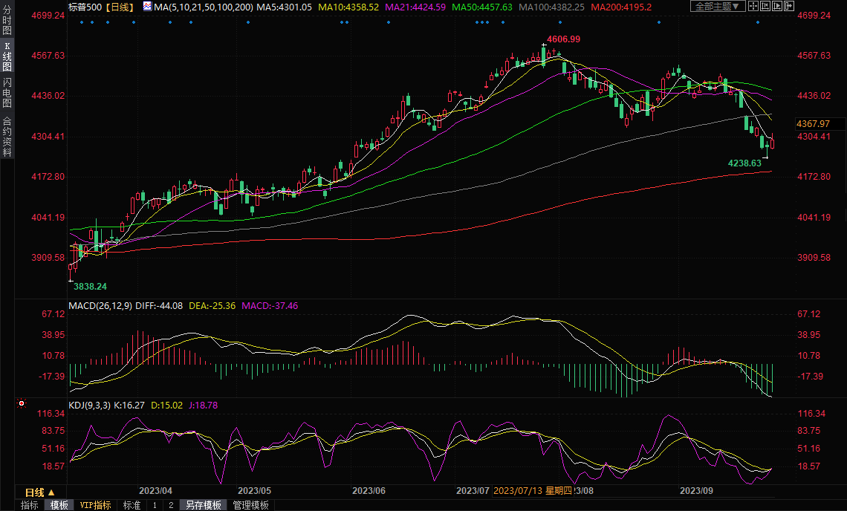Click the 管理模板 manage templates button

(x=251, y=505)
